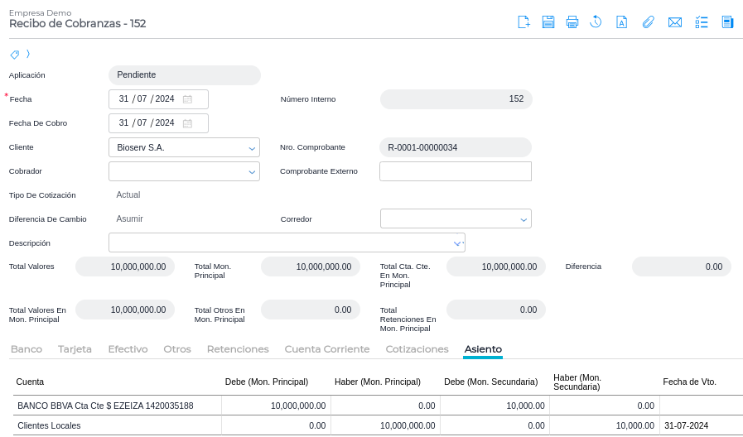This screenshot has width=743, height=437.
Task: Create a new receipt document
Action: point(523,22)
